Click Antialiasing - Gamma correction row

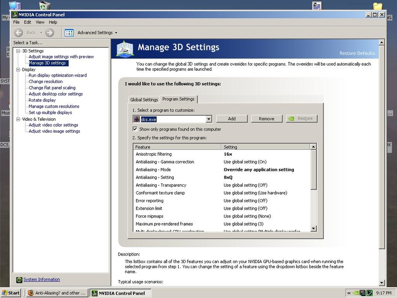tap(222, 162)
